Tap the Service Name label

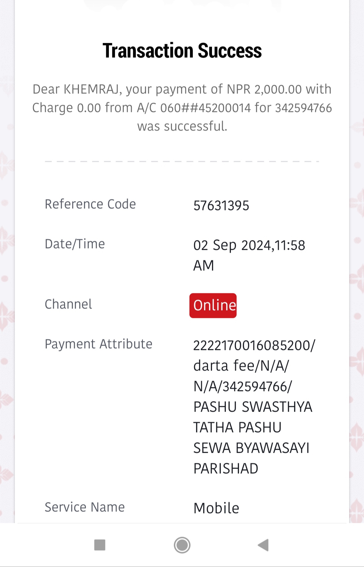[x=85, y=507]
